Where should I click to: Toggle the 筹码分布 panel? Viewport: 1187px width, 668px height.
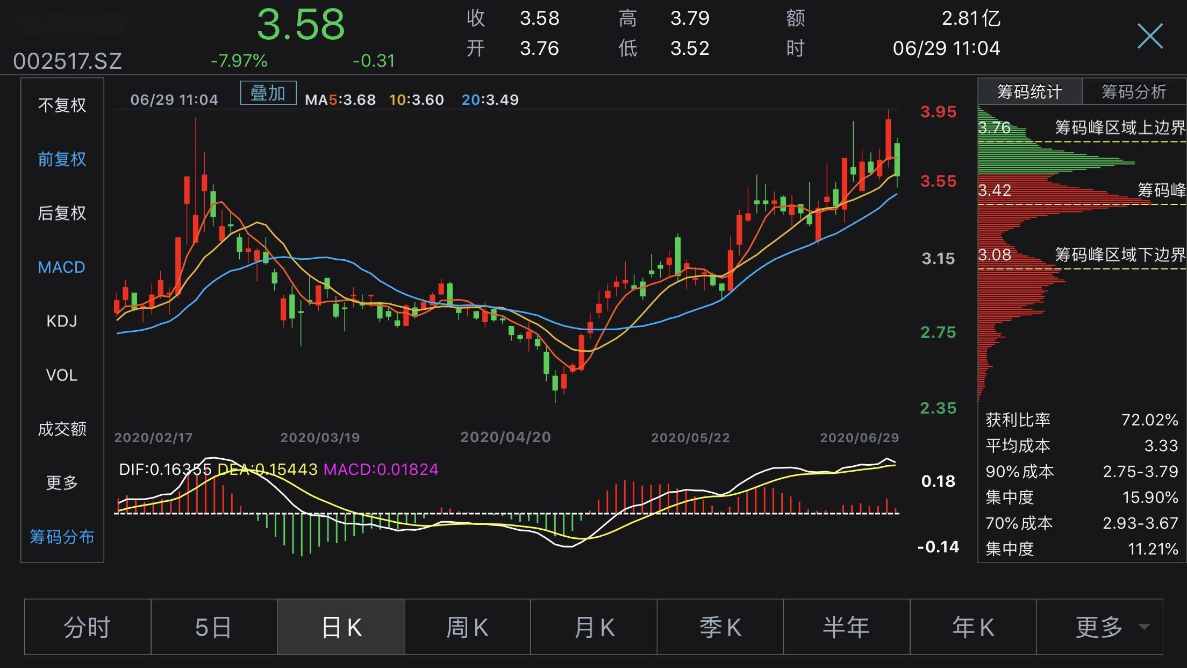pos(62,537)
